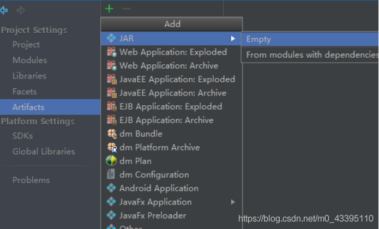This screenshot has width=379, height=229.
Task: Expand the JAR submenu arrow
Action: click(x=233, y=38)
